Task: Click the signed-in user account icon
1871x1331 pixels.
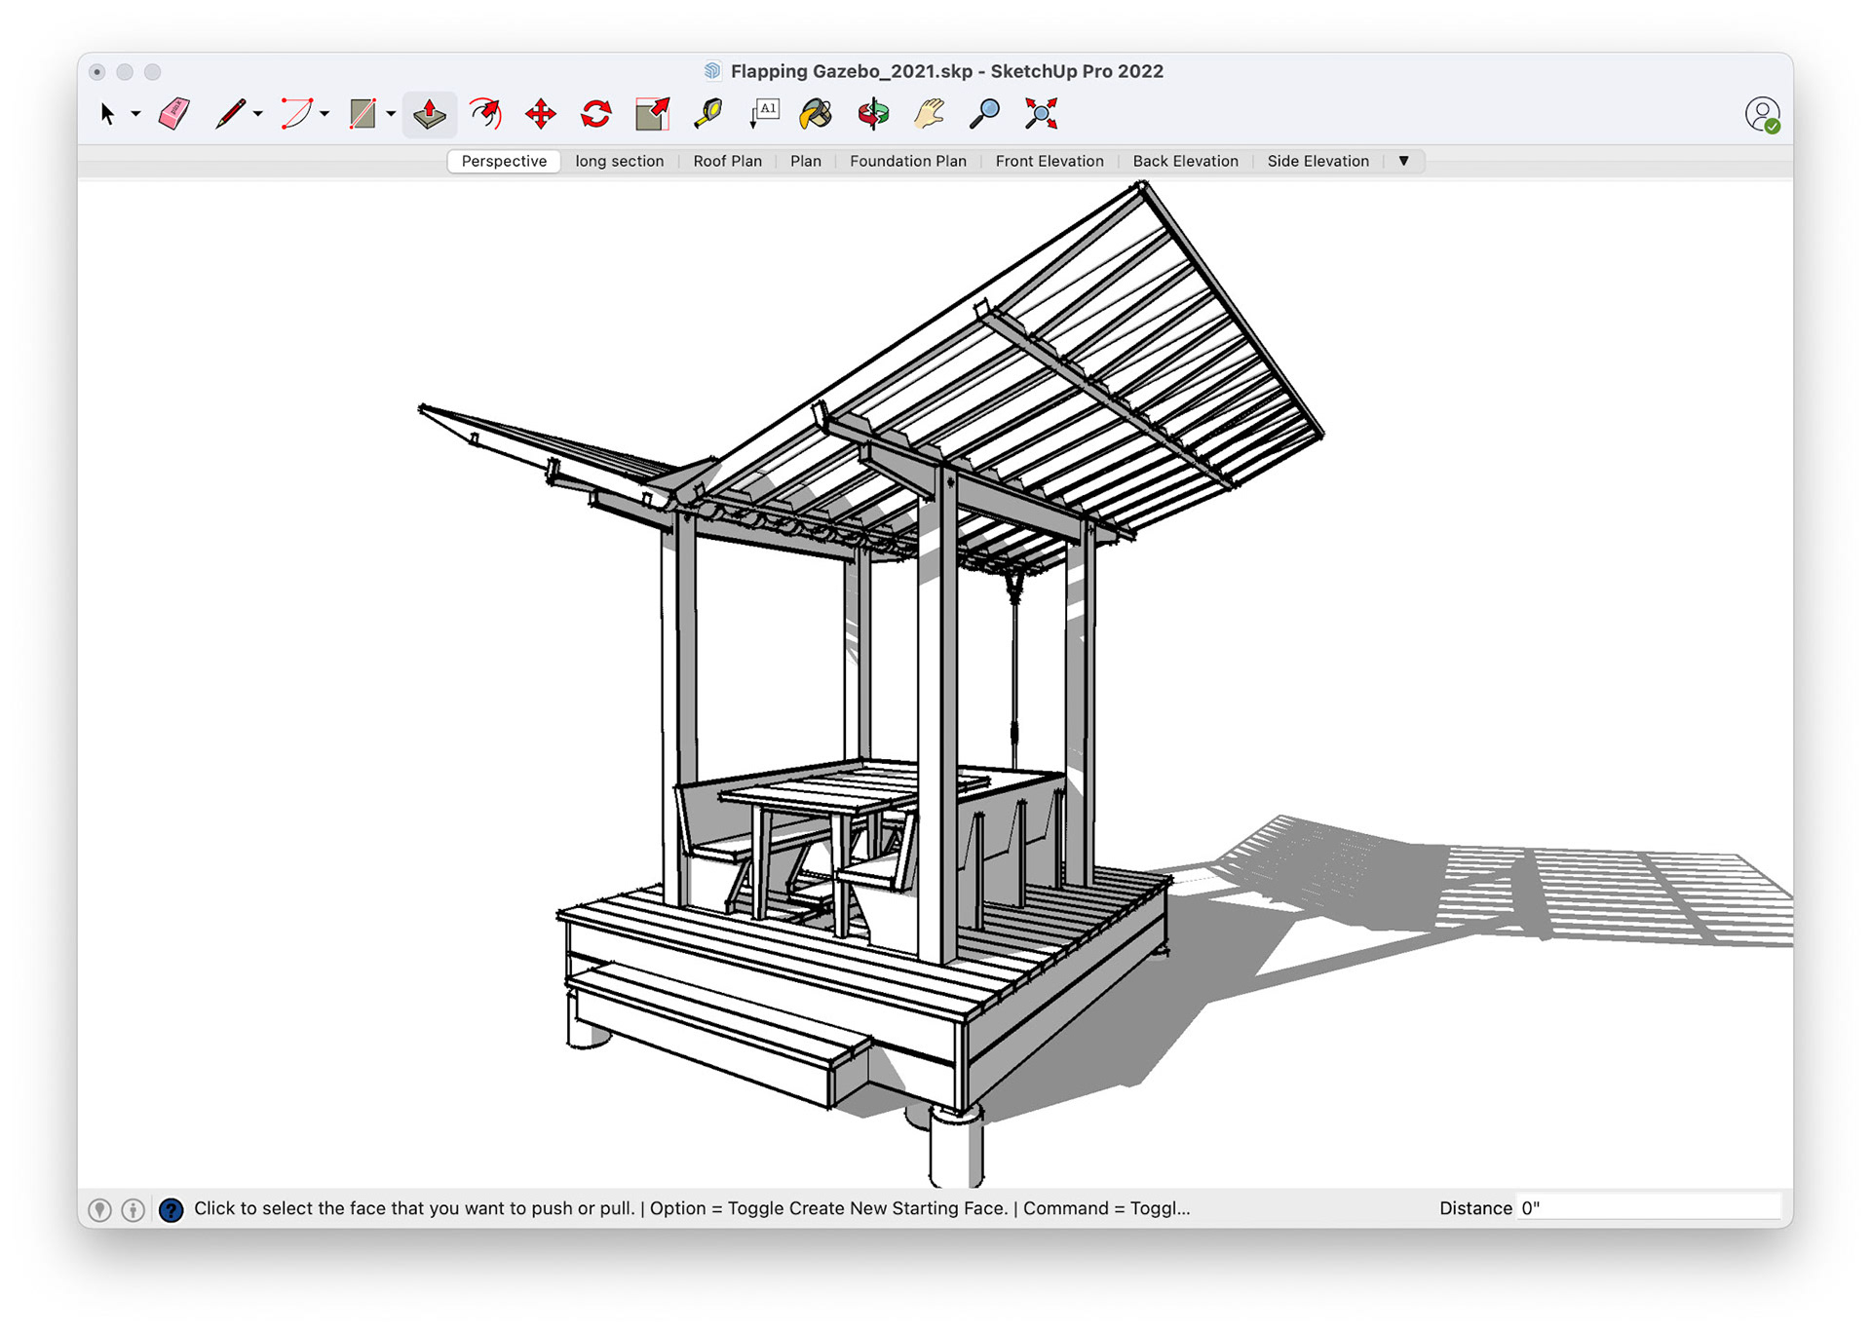Action: [1762, 114]
